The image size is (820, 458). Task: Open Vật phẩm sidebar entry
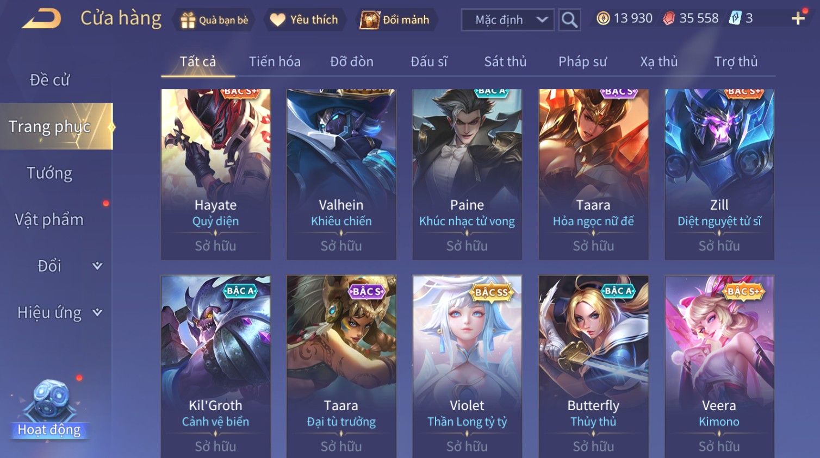[x=49, y=219]
